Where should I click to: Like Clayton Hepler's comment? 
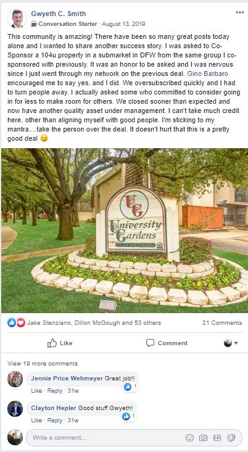(x=36, y=421)
